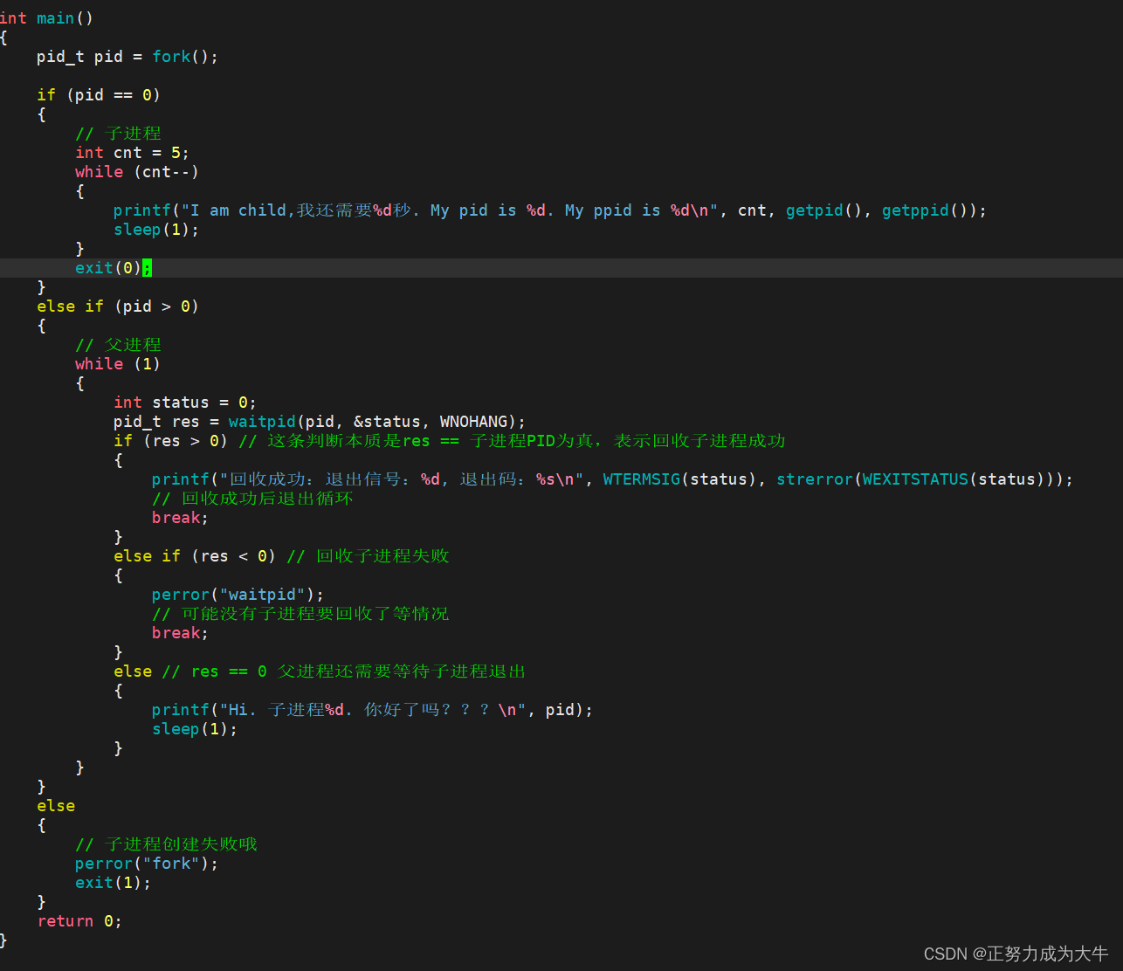The height and width of the screenshot is (971, 1123).
Task: Click 'break;' after perror waitpid
Action: 180,633
